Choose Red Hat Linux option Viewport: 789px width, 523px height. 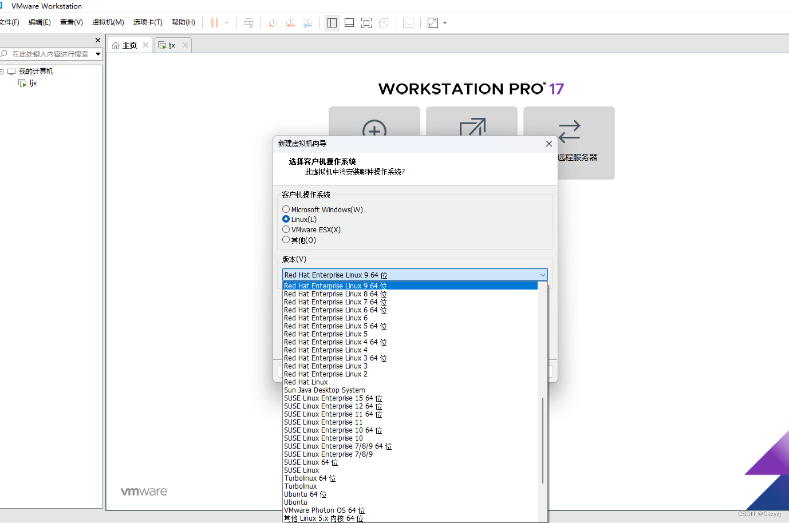(x=410, y=382)
